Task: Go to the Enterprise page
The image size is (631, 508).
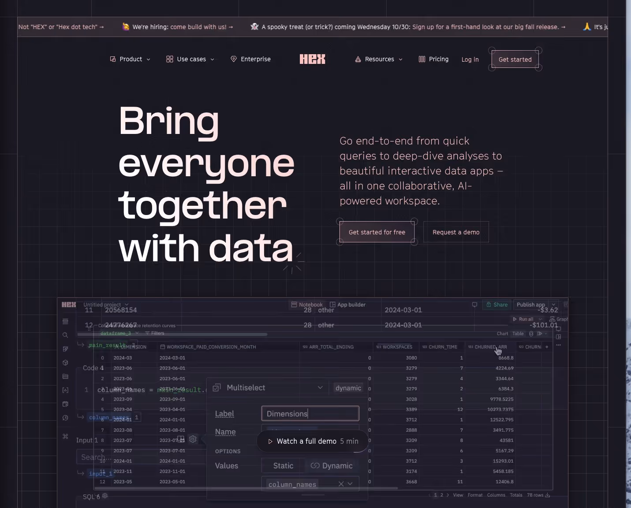Action: pyautogui.click(x=250, y=59)
